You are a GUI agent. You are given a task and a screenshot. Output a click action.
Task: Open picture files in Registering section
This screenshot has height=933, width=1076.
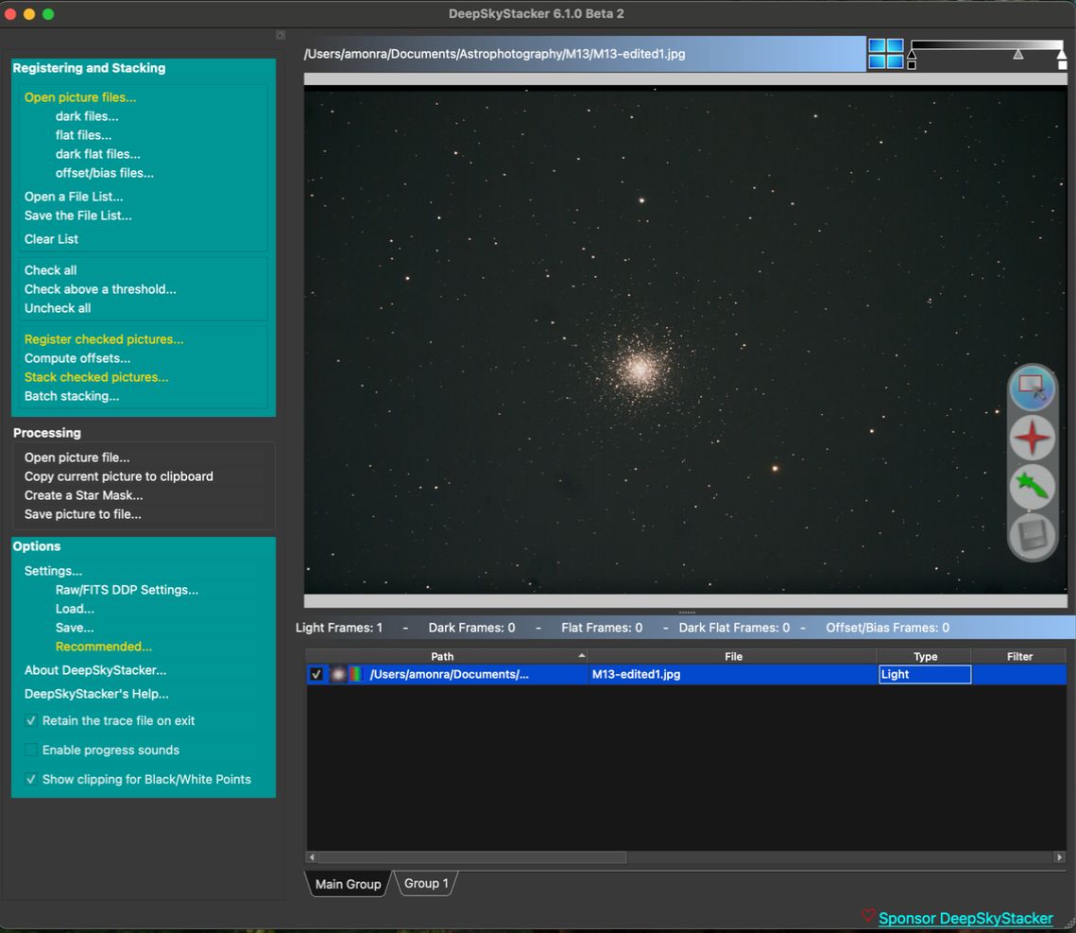tap(80, 97)
